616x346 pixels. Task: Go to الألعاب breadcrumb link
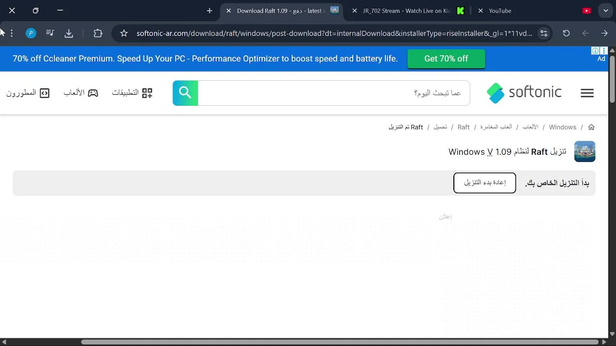click(x=530, y=127)
